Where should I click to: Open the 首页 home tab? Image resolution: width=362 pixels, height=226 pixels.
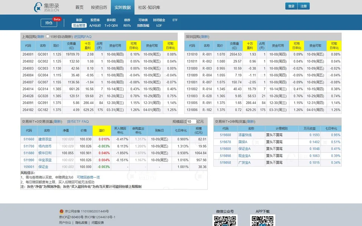tap(80, 8)
